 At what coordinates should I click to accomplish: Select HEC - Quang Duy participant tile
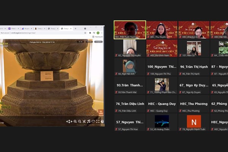[162, 104]
